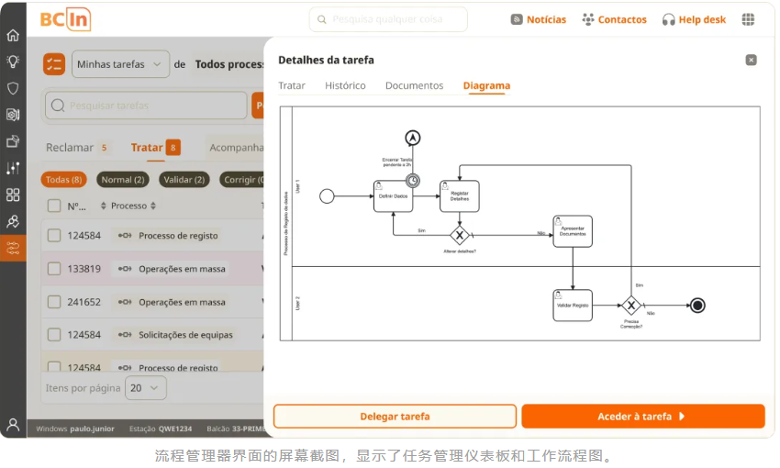
Task: Click the orange task list icon
Action: [x=54, y=64]
